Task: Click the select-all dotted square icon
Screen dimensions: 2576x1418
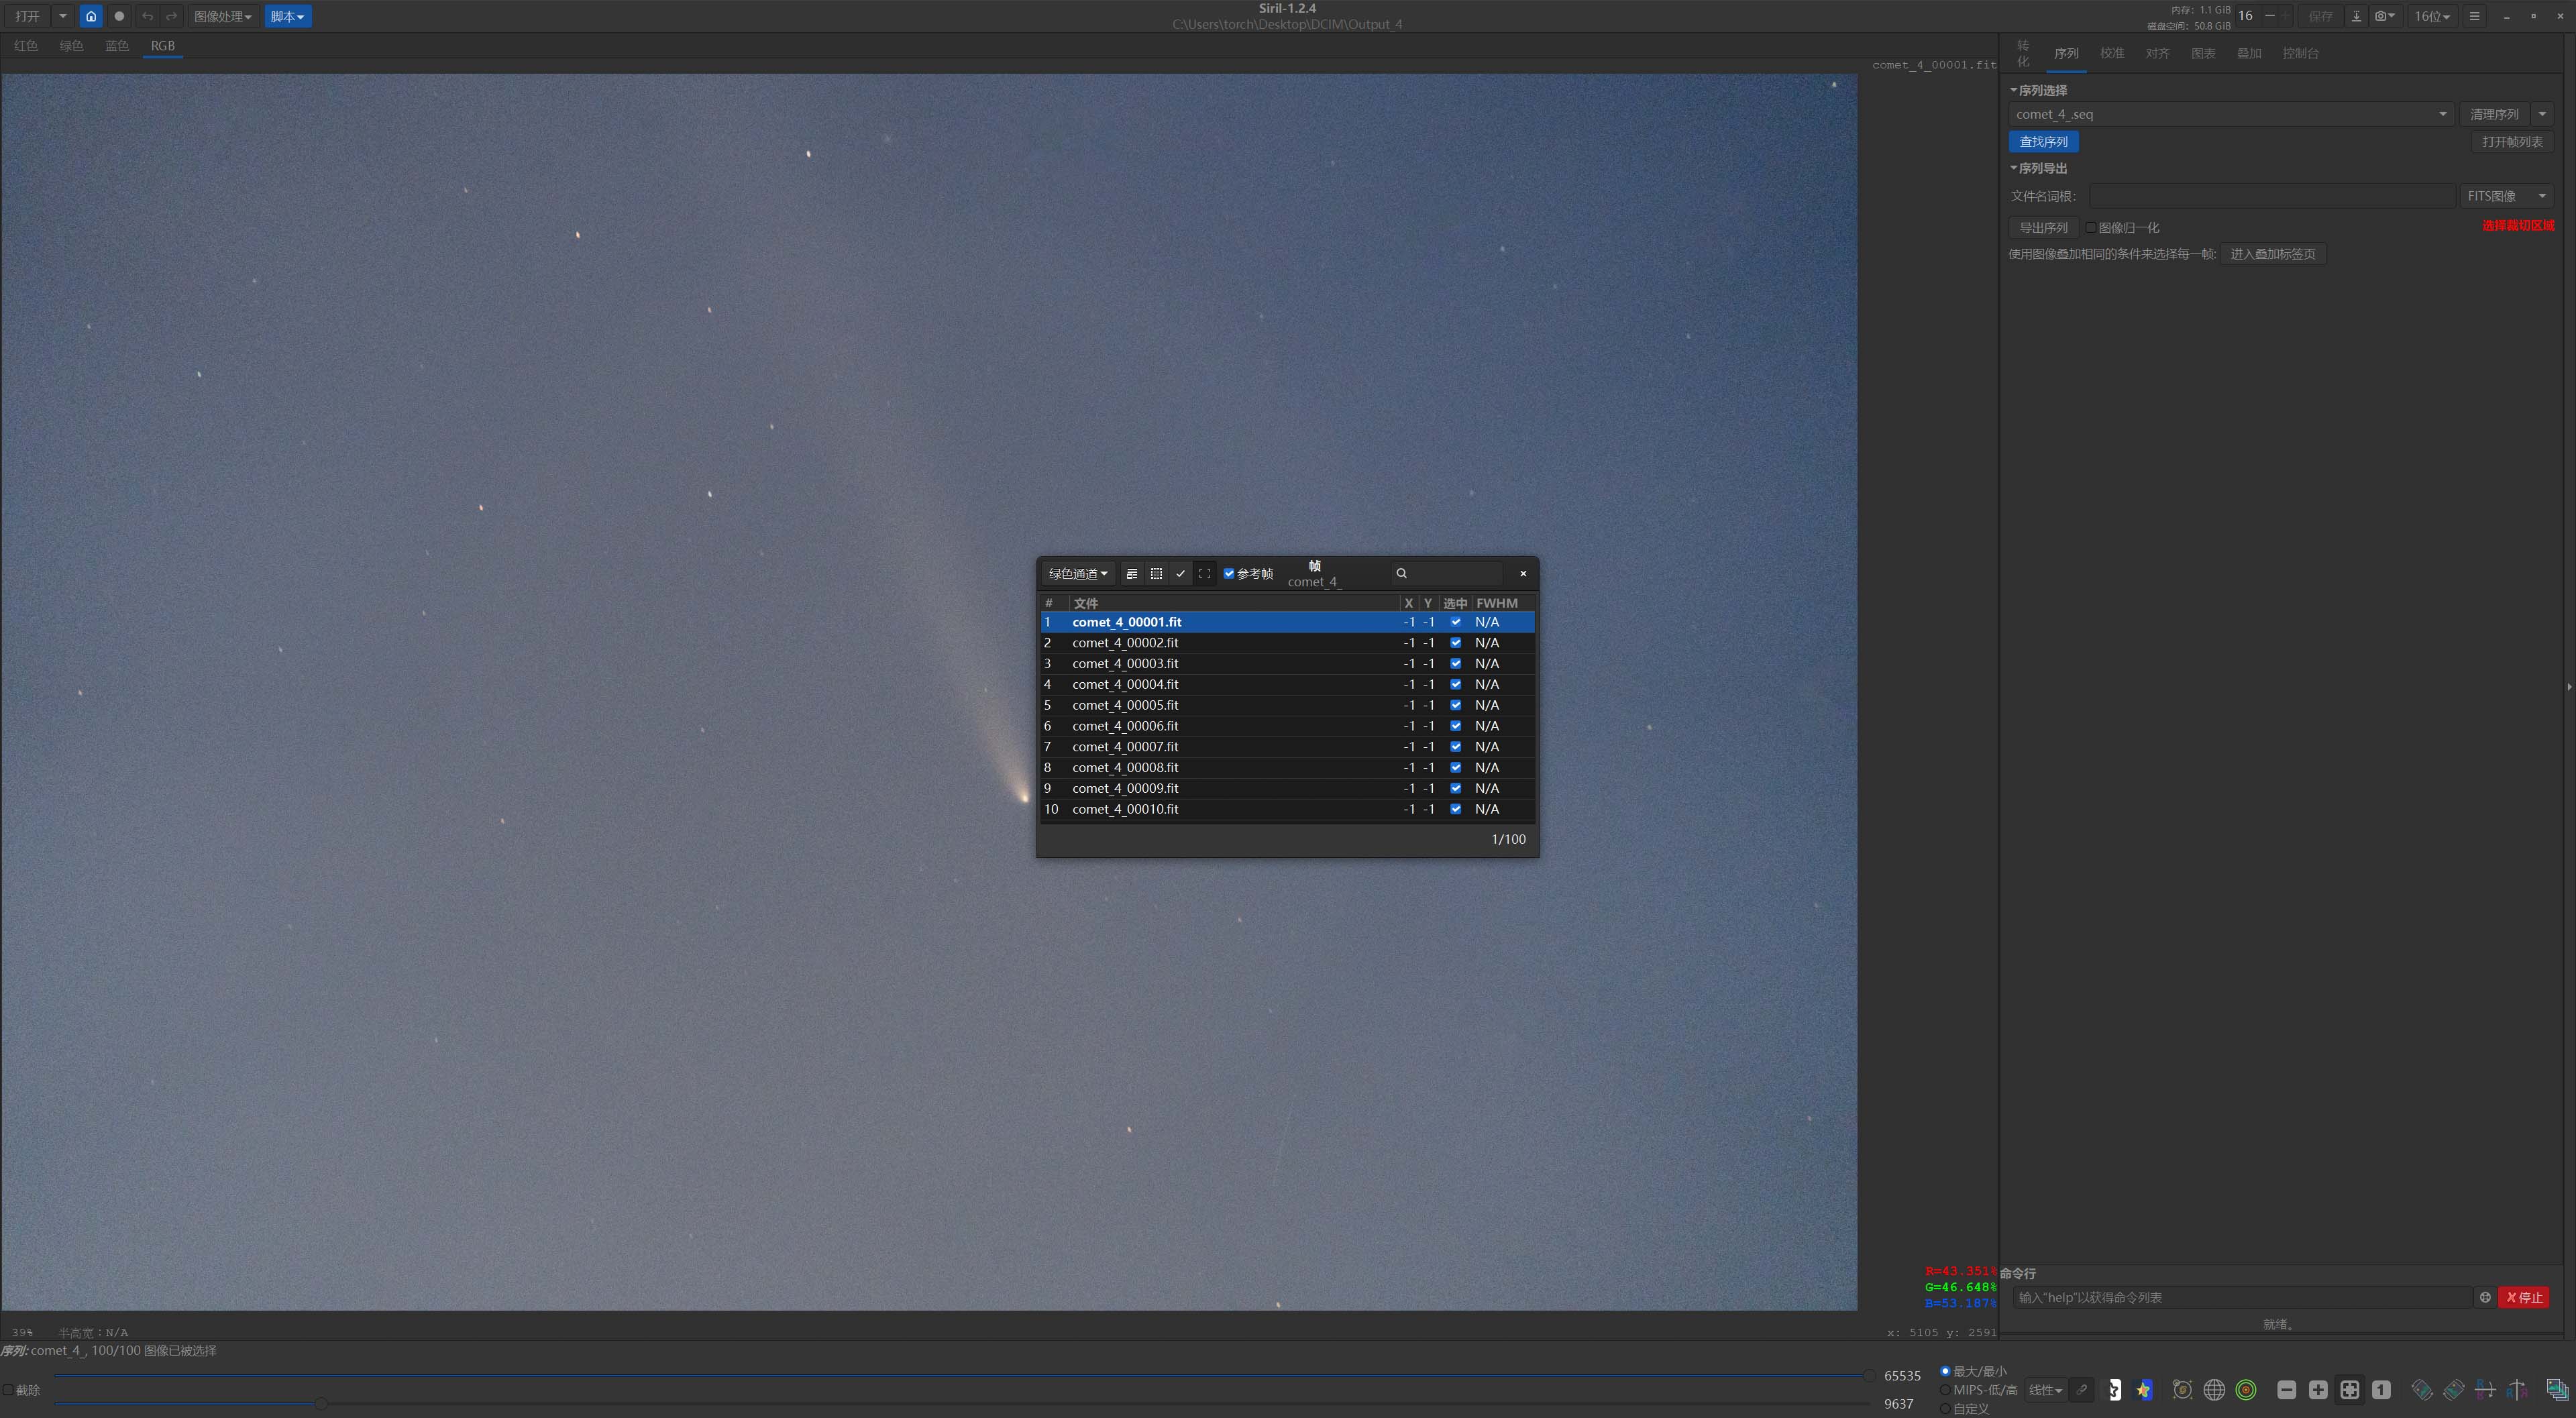Action: (x=1156, y=573)
